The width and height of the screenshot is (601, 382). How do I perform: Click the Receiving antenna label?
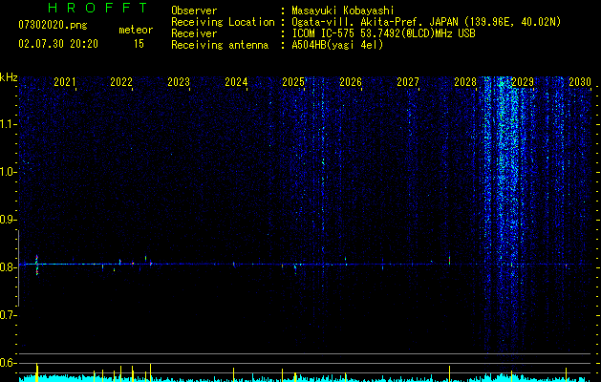[220, 45]
